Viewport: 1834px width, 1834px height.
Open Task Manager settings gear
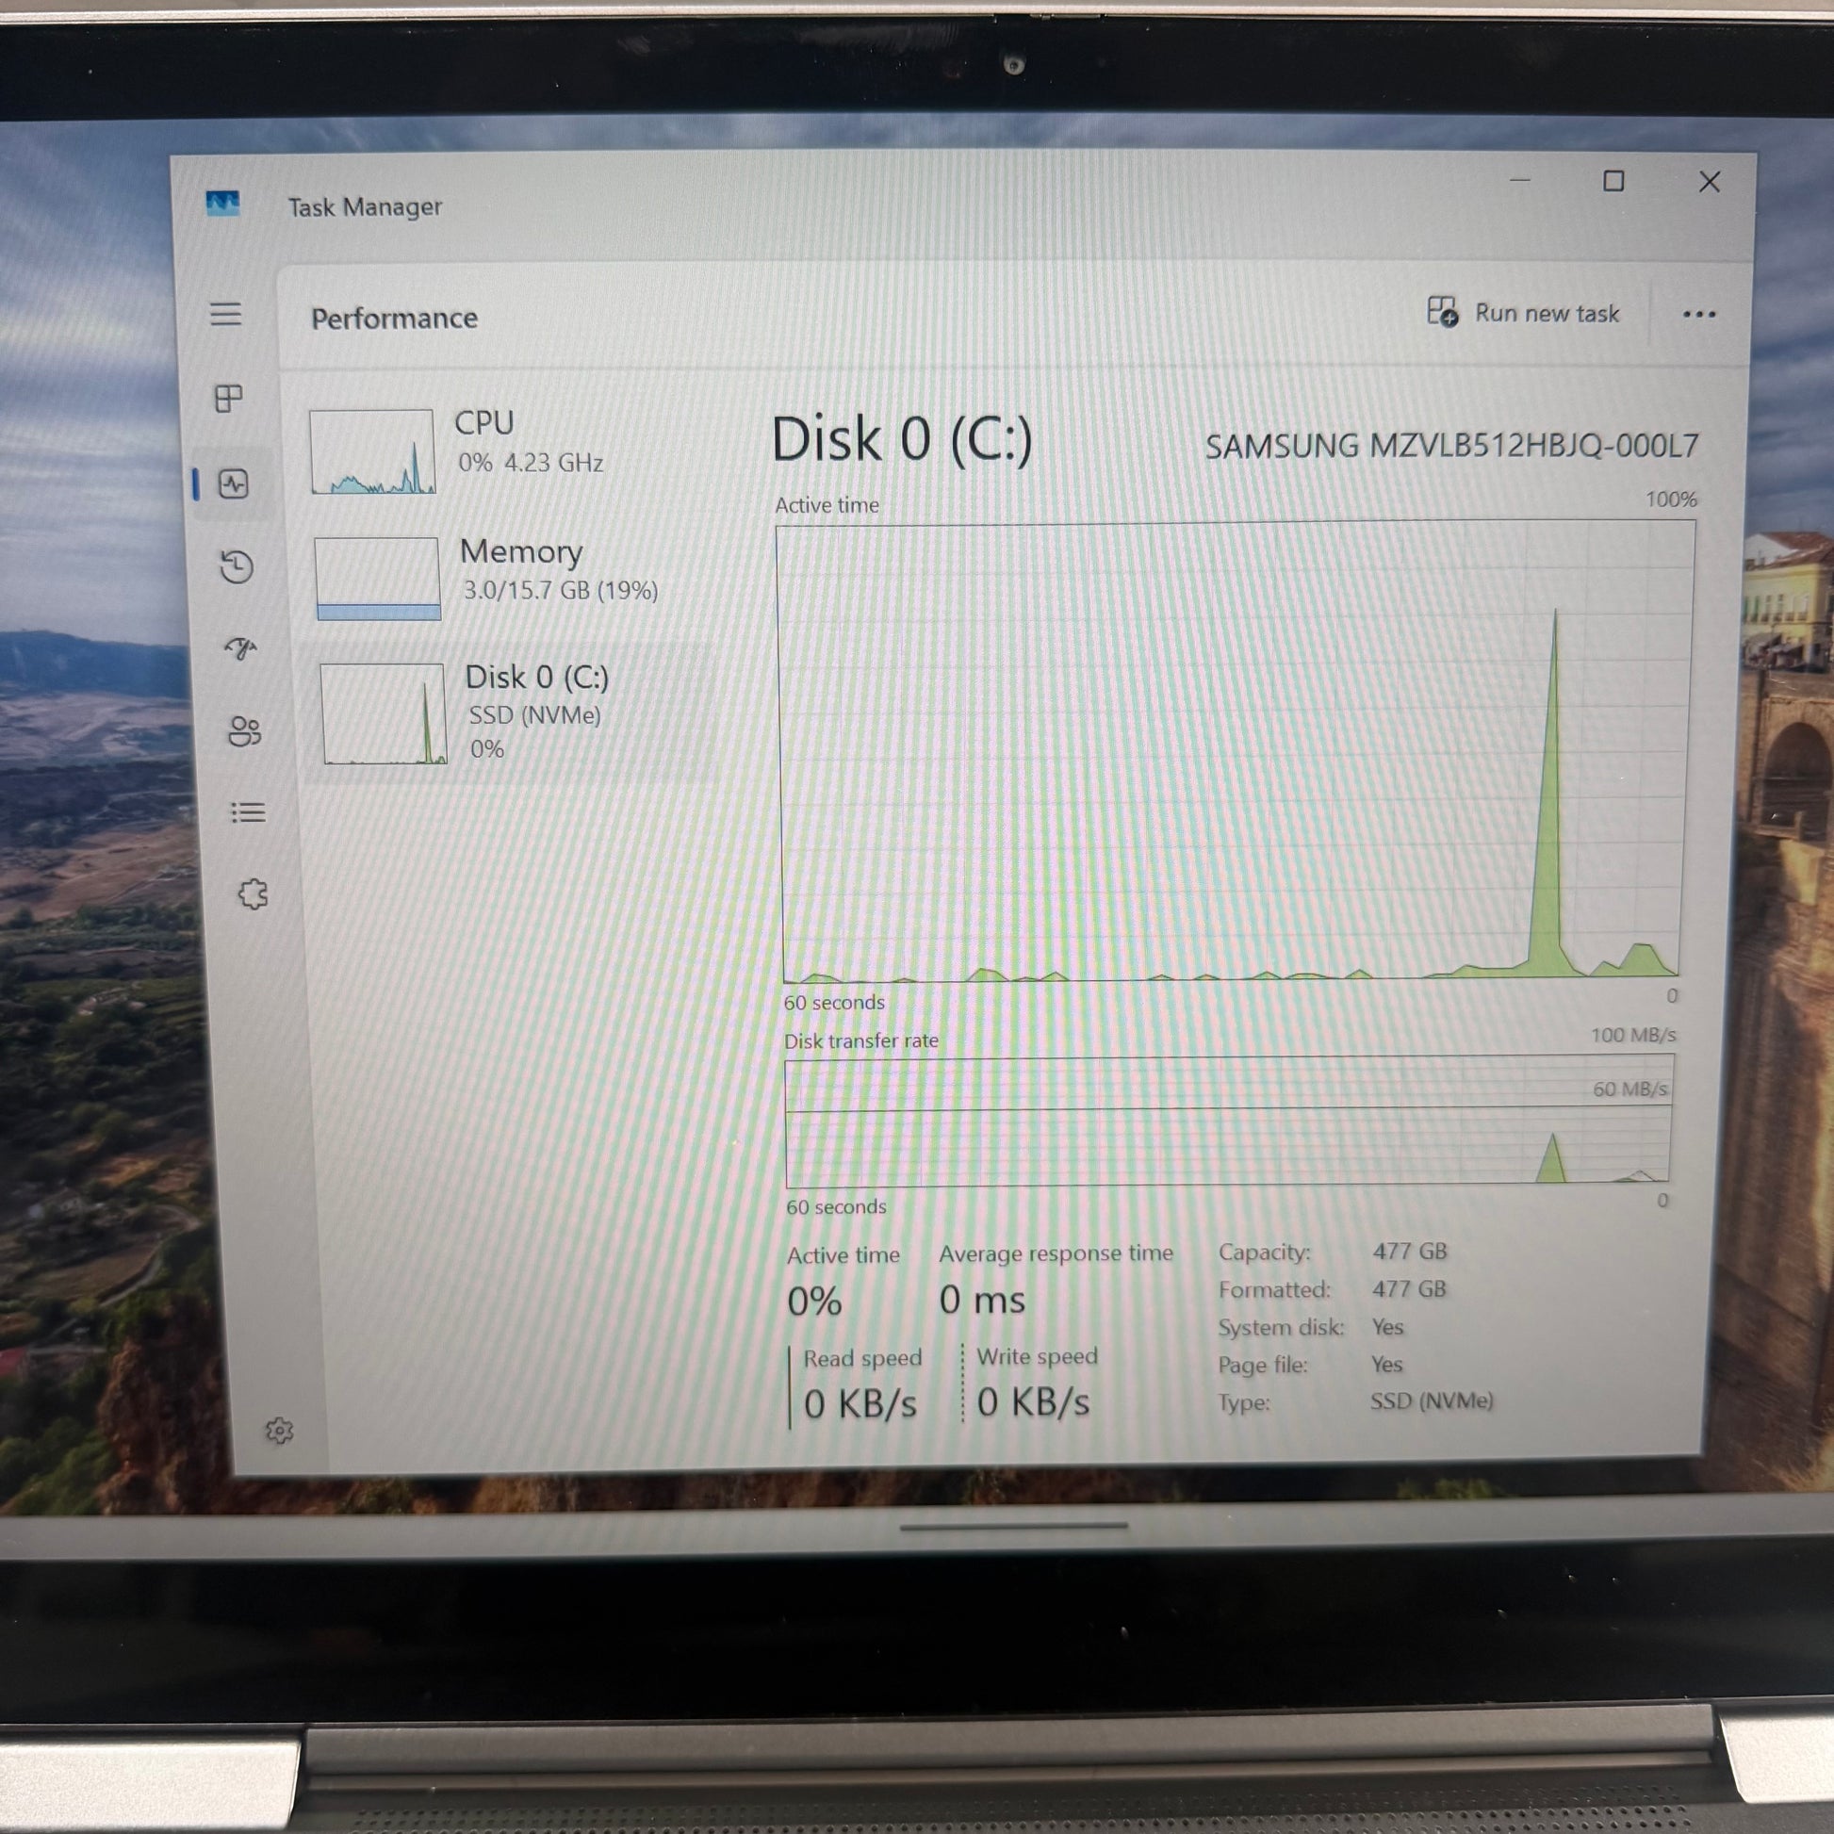[279, 1431]
